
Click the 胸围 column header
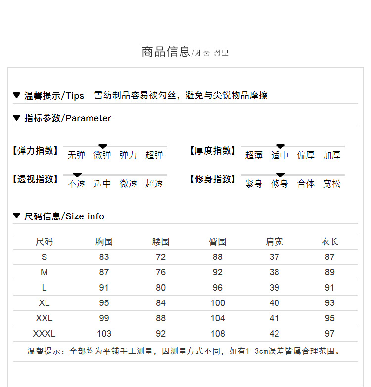pyautogui.click(x=104, y=242)
